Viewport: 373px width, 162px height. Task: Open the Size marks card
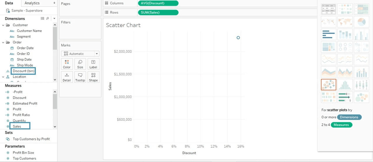[x=80, y=64]
